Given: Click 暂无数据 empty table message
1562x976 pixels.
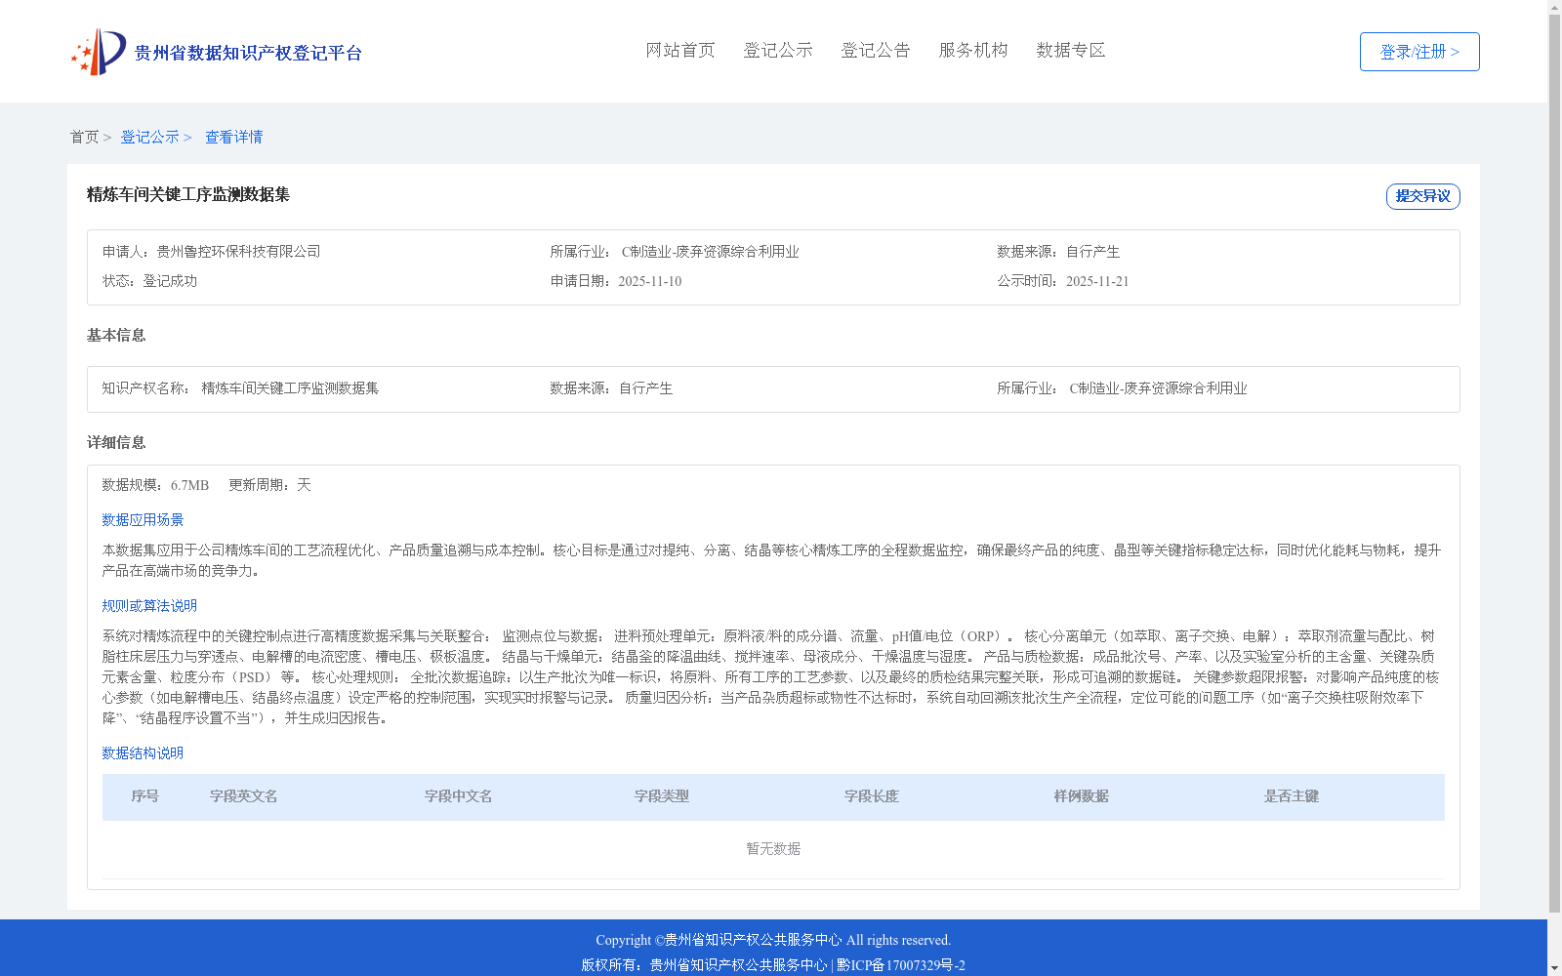Looking at the screenshot, I should [x=773, y=849].
